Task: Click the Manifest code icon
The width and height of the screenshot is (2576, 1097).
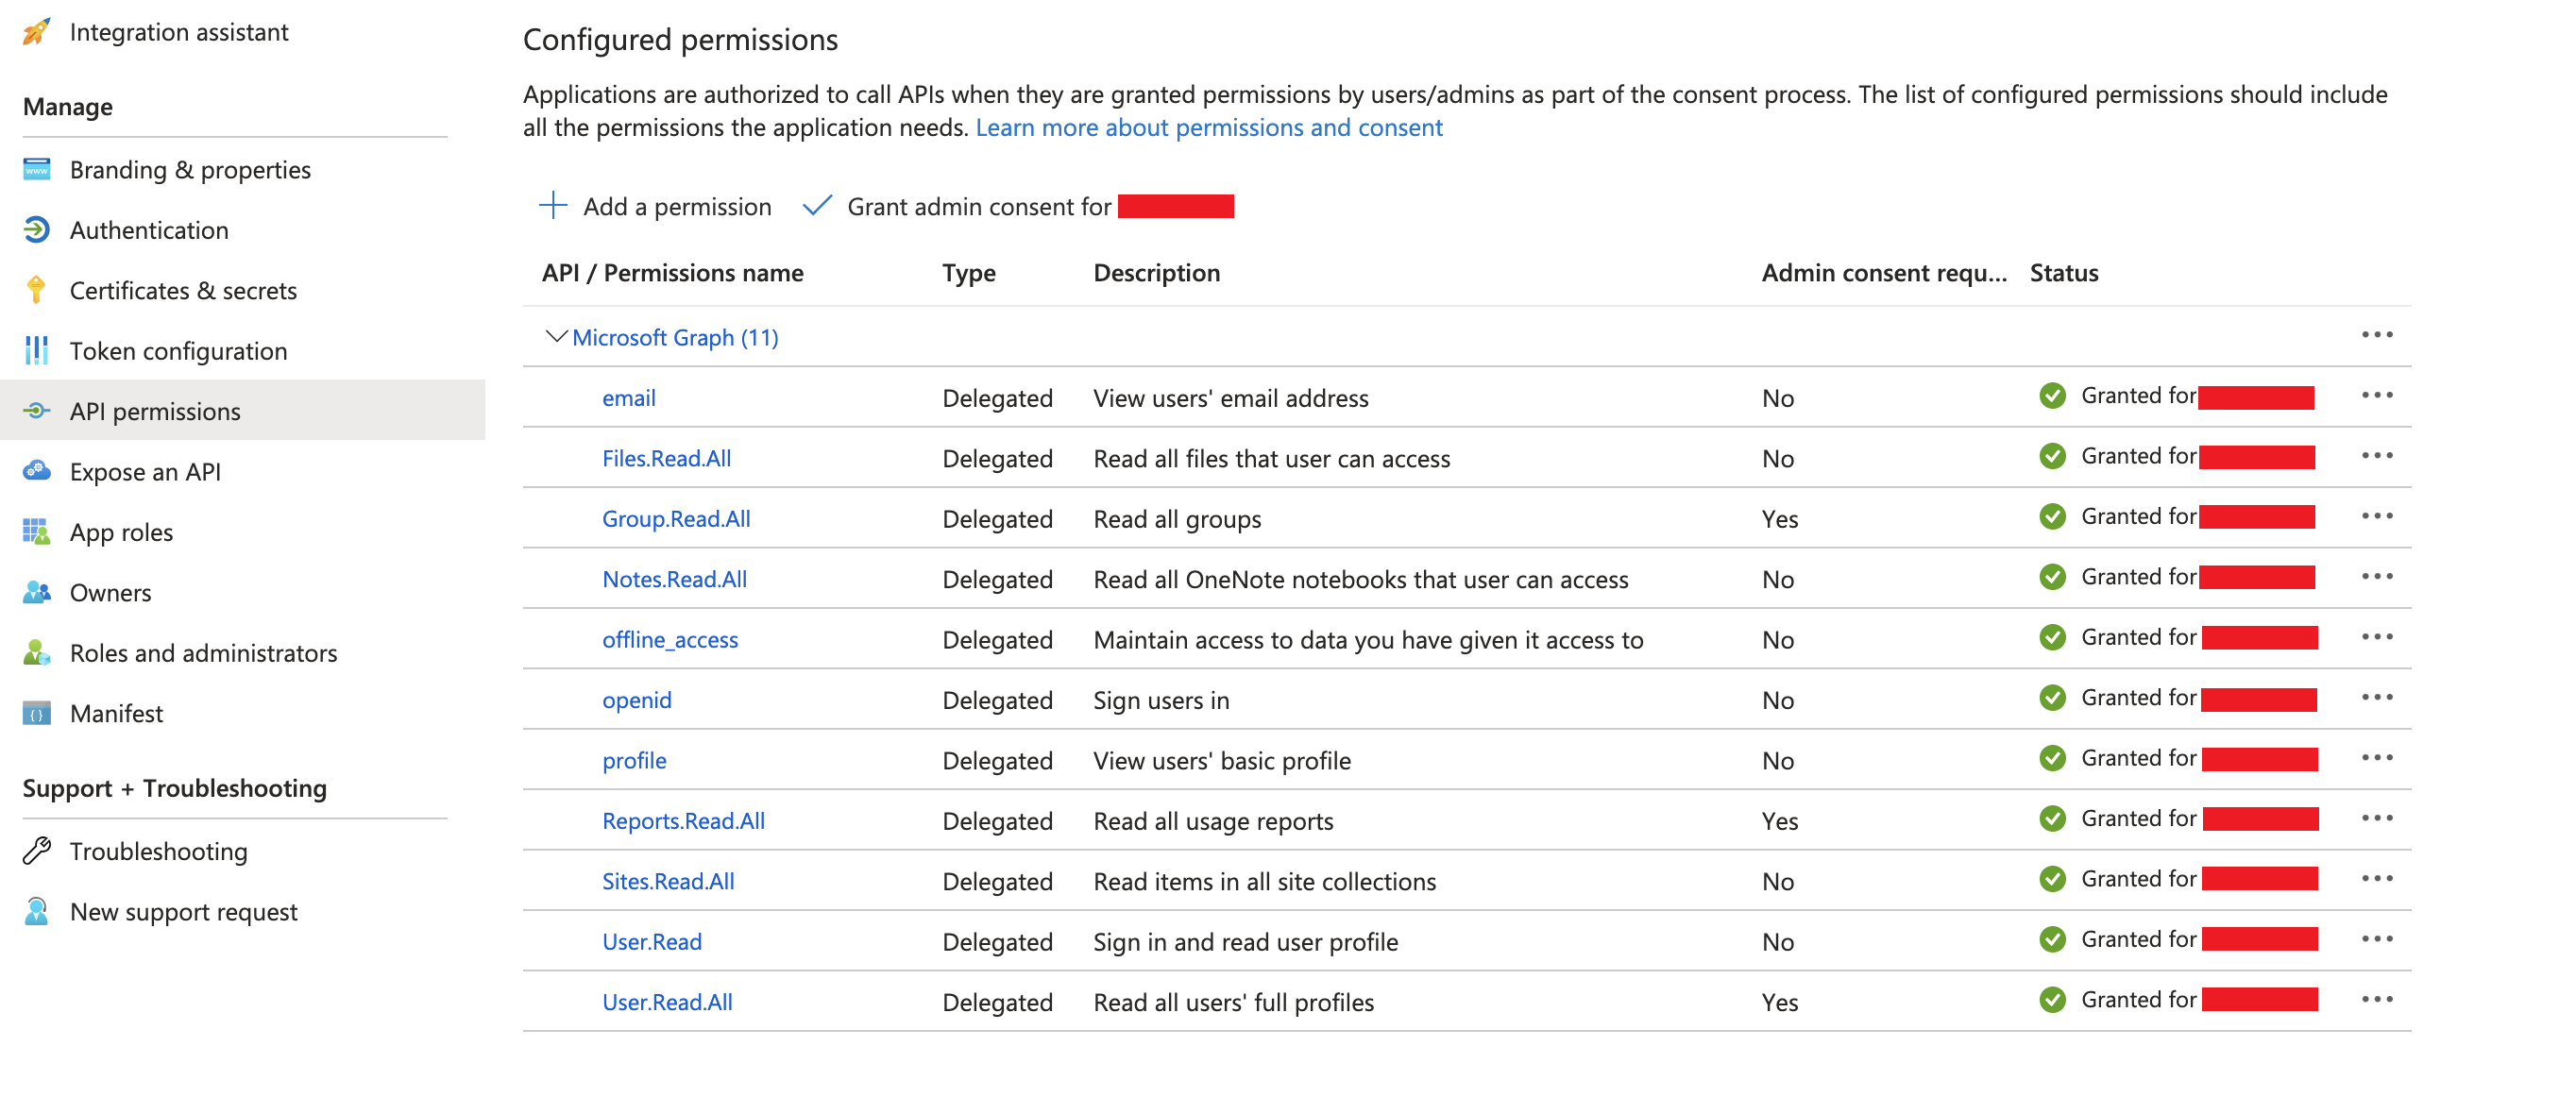Action: [36, 712]
